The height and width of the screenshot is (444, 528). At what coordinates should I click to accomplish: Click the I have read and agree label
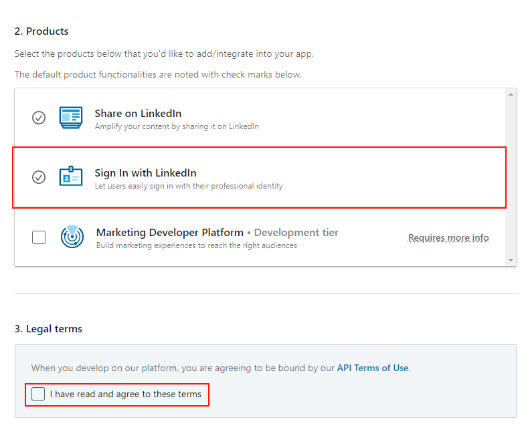[126, 394]
